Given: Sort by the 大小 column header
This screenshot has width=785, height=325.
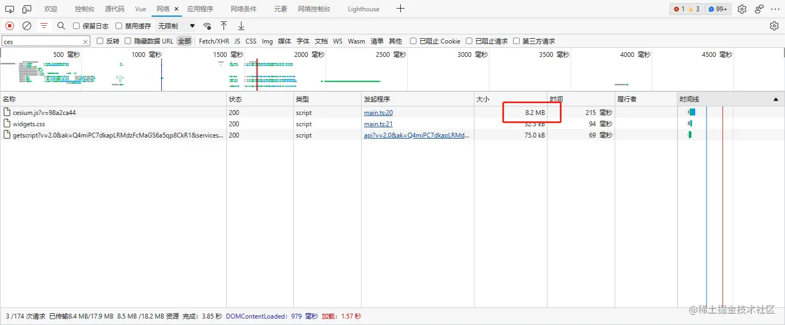Looking at the screenshot, I should click(510, 99).
